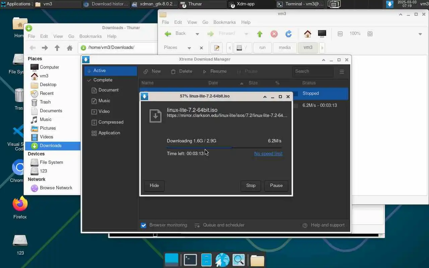Pause the linux-lite download
Image resolution: width=429 pixels, height=268 pixels.
(276, 186)
